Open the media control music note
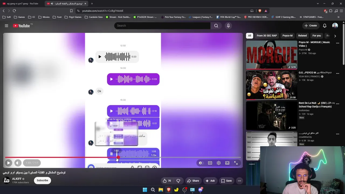The width and height of the screenshot is (345, 194). (x=336, y=11)
